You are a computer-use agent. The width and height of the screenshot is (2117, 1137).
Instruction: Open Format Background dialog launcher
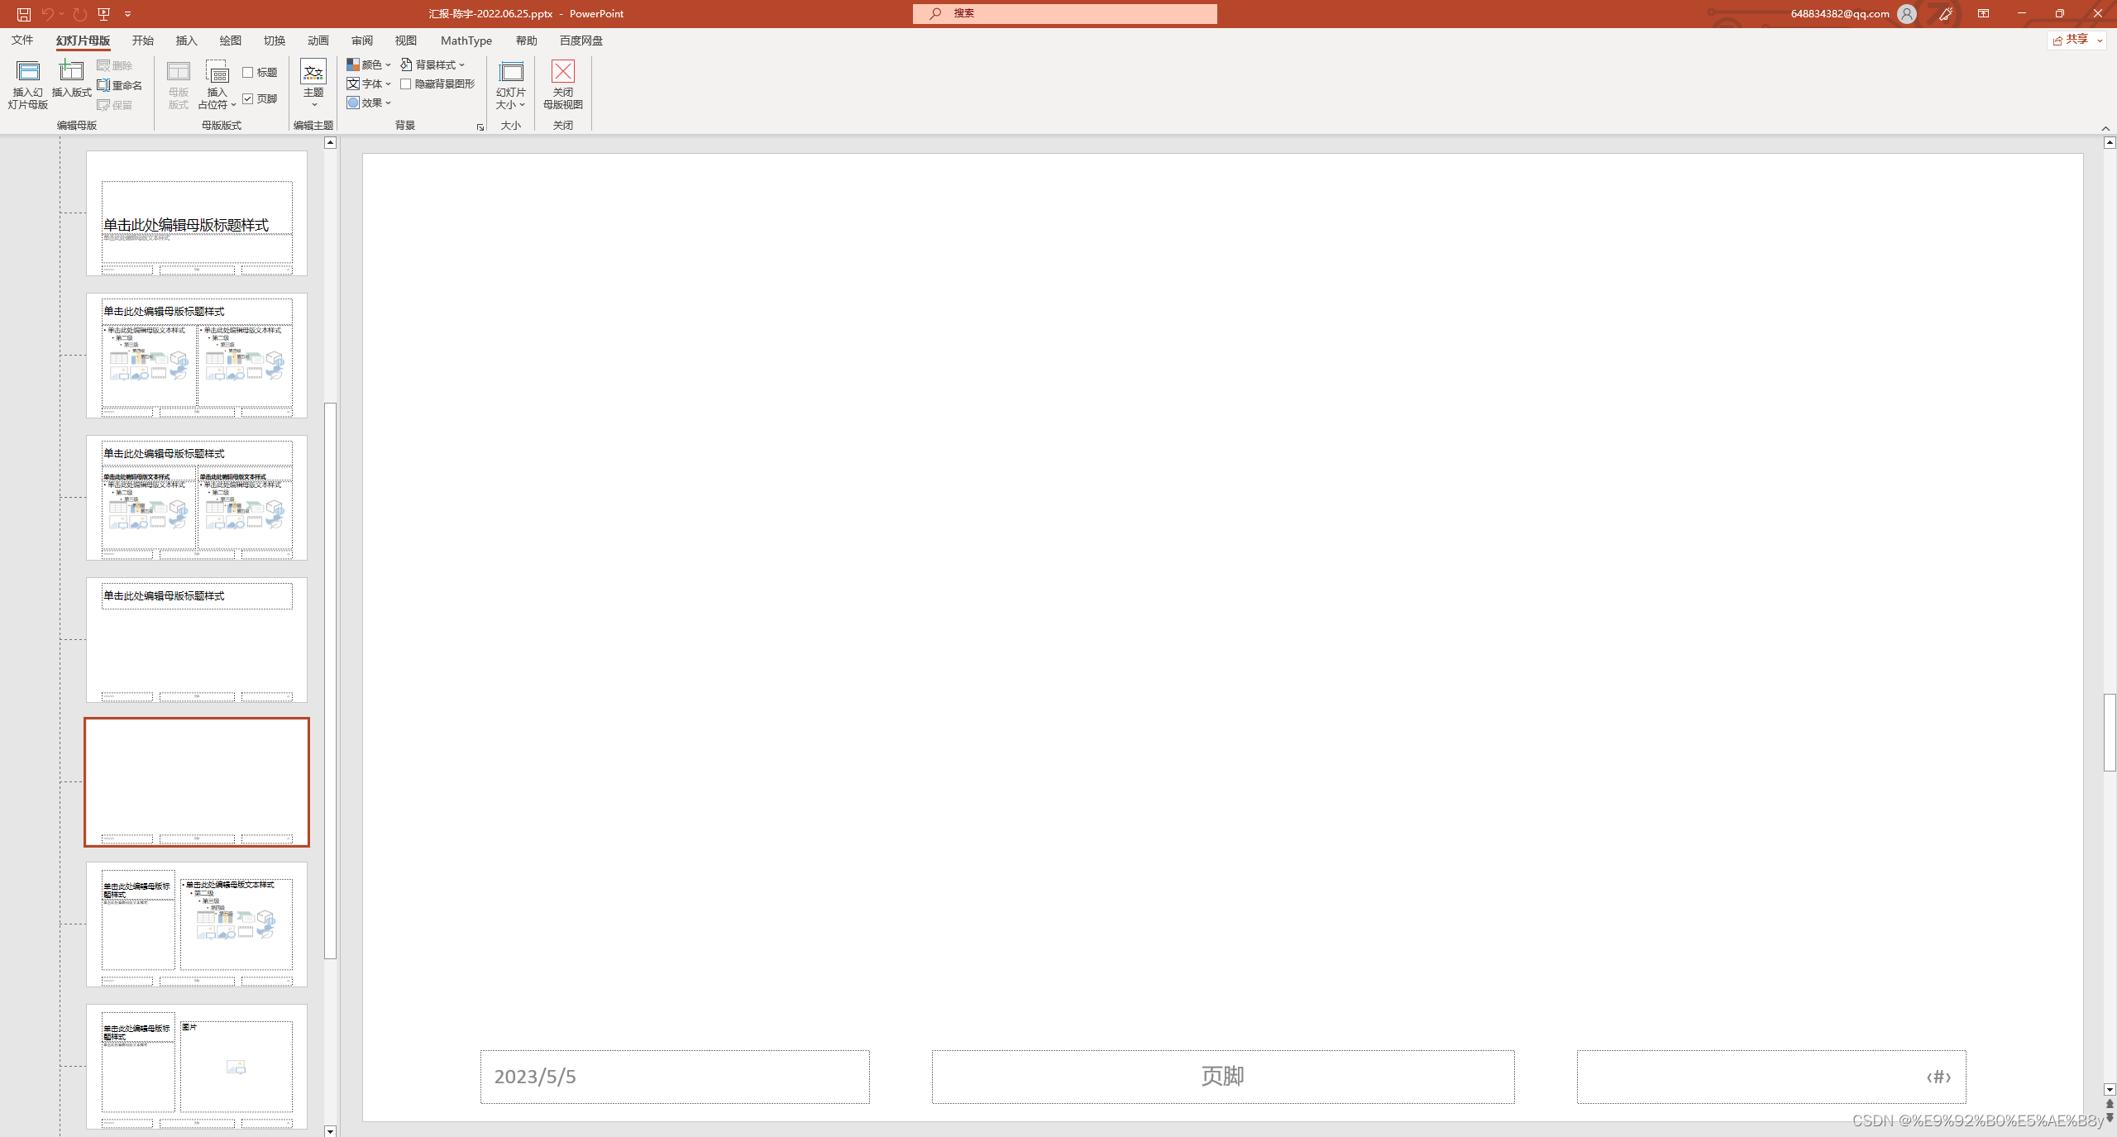point(480,127)
